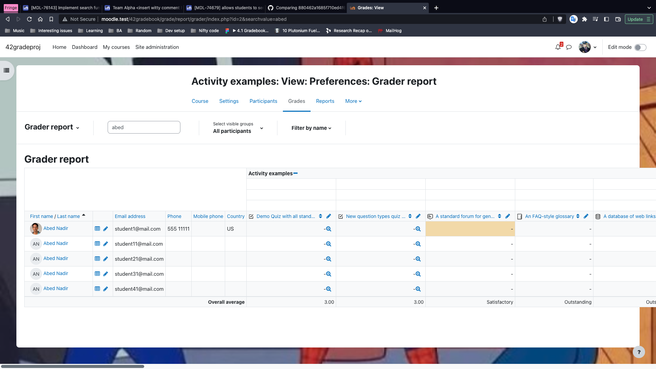
Task: Open the browser extensions puzzle icon
Action: point(585,19)
